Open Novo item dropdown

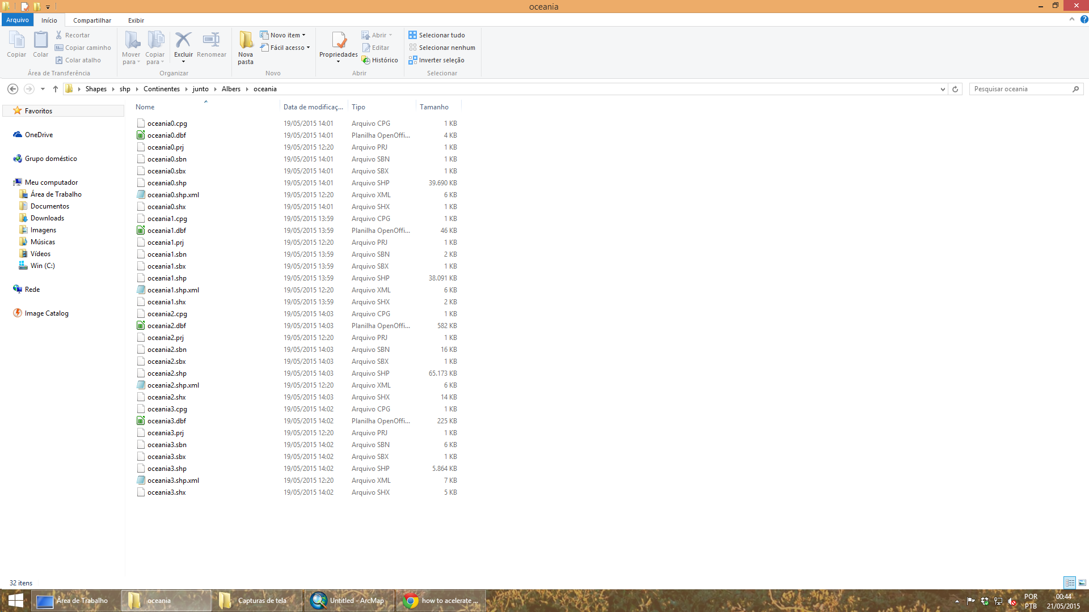tap(283, 35)
